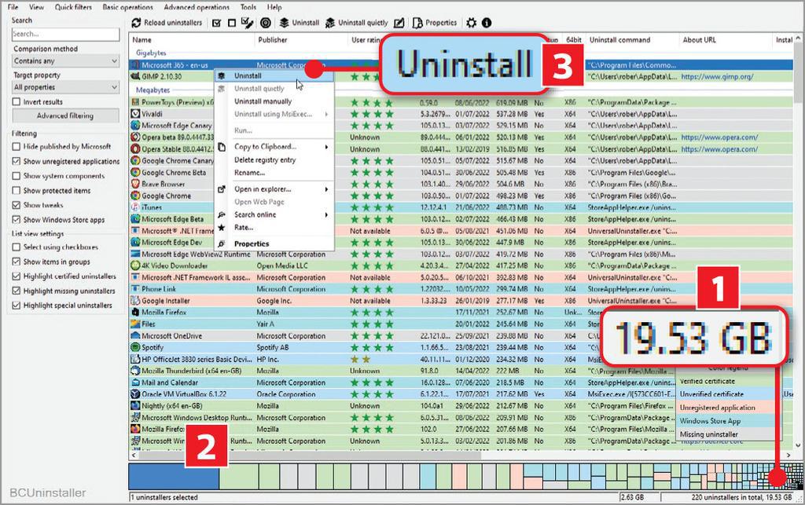Click the Spotify app icon
805x505 pixels.
135,348
